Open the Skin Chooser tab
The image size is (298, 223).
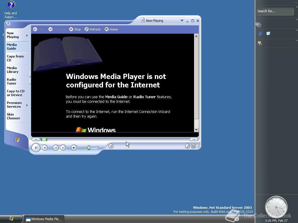click(x=17, y=116)
